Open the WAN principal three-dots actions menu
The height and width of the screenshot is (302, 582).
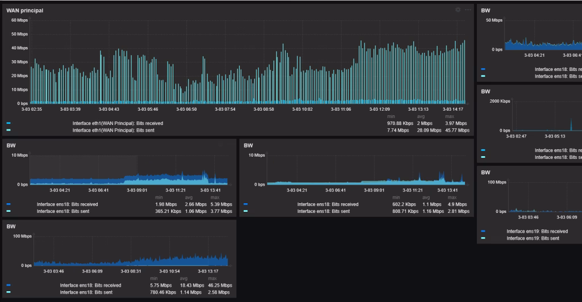[468, 10]
